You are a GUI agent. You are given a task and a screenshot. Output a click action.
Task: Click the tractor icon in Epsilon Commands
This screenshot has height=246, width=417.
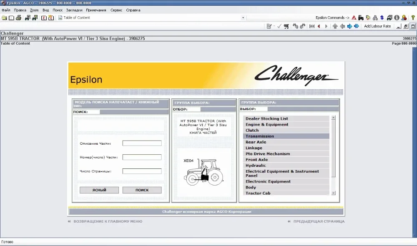click(x=361, y=18)
